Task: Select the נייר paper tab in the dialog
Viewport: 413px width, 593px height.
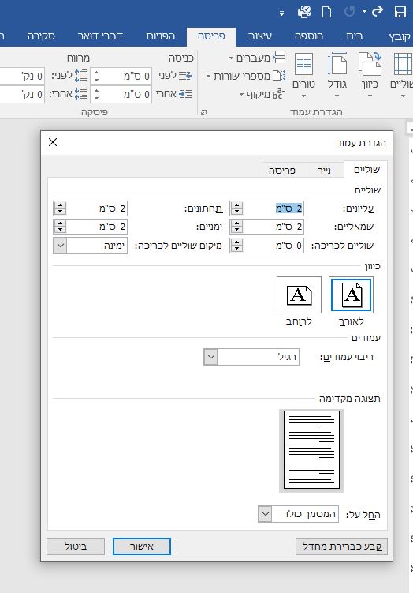Action: tap(324, 171)
